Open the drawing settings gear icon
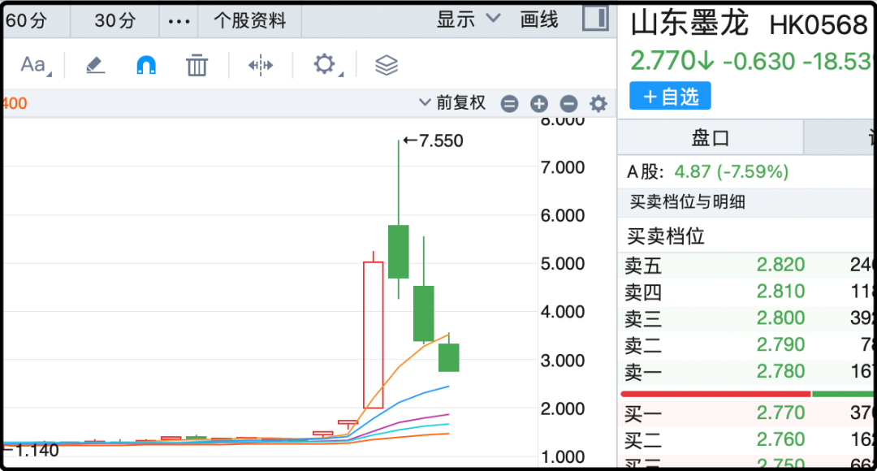The width and height of the screenshot is (877, 471). 325,65
